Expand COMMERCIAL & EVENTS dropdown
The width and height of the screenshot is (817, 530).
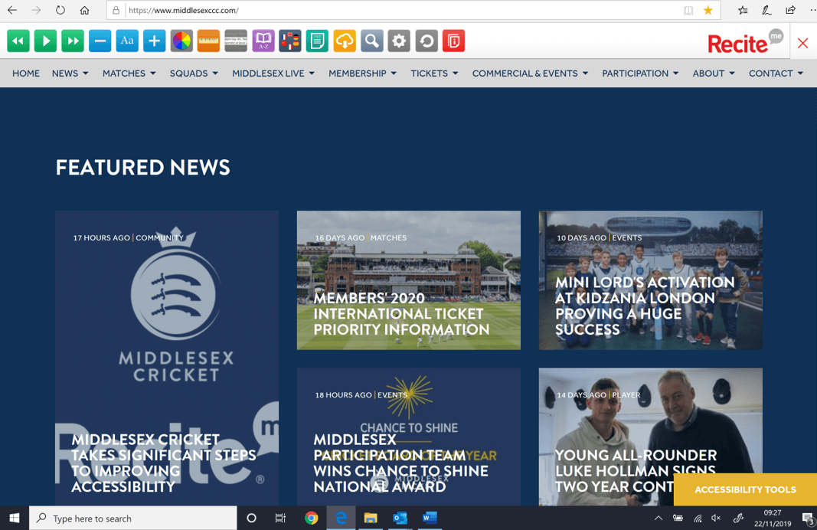[x=531, y=74]
